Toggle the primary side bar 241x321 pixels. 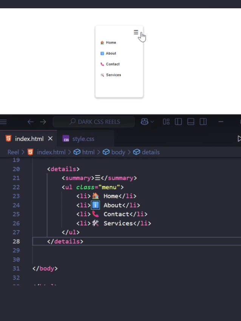click(x=178, y=122)
